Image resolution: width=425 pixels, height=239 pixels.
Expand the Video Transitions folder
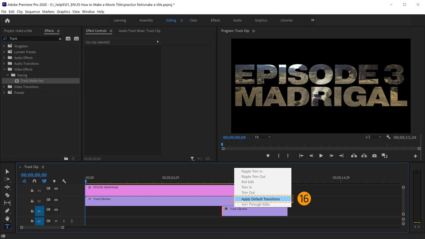(x=4, y=87)
